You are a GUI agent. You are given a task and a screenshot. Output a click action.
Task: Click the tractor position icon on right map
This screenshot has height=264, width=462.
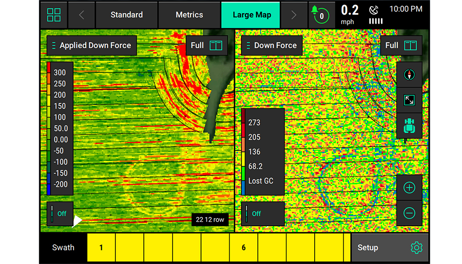click(x=409, y=125)
